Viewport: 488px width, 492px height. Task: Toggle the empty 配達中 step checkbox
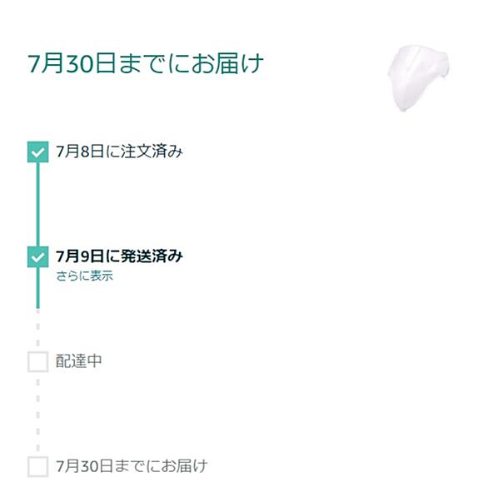(x=38, y=362)
